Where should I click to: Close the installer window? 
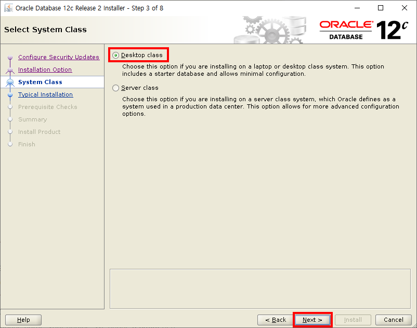point(404,8)
